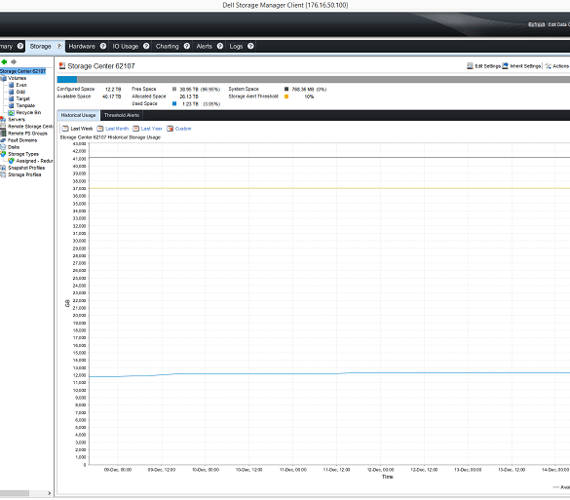Open Edit Settings
The height and width of the screenshot is (500, 570).
point(484,66)
